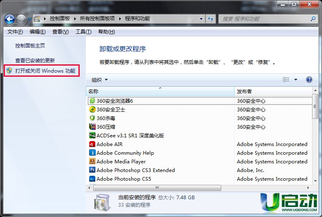The width and height of the screenshot is (322, 217).
Task: Select Adobe Photoshop CS3 Extended name
Action: pyautogui.click(x=136, y=170)
